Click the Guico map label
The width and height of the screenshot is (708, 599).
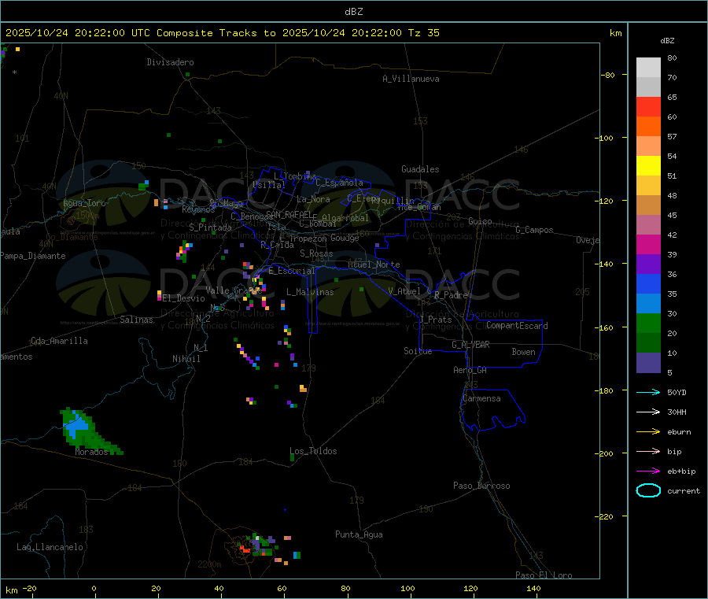pyautogui.click(x=480, y=221)
